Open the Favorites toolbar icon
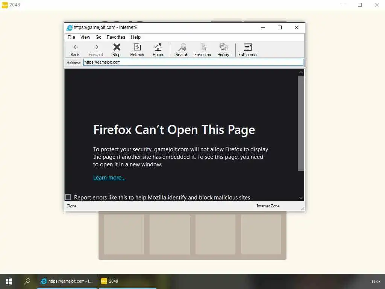Viewport: 385px width, 289px height. (x=202, y=50)
